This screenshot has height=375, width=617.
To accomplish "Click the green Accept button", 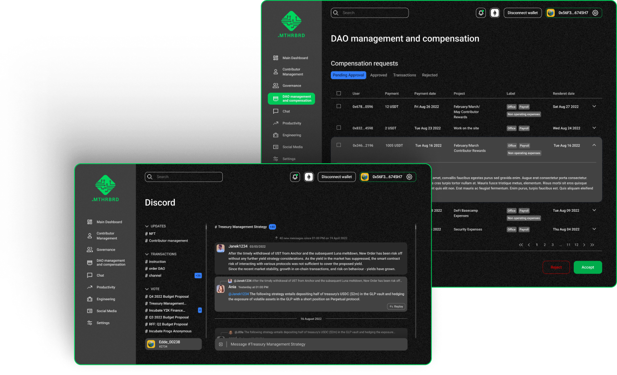I will 588,267.
